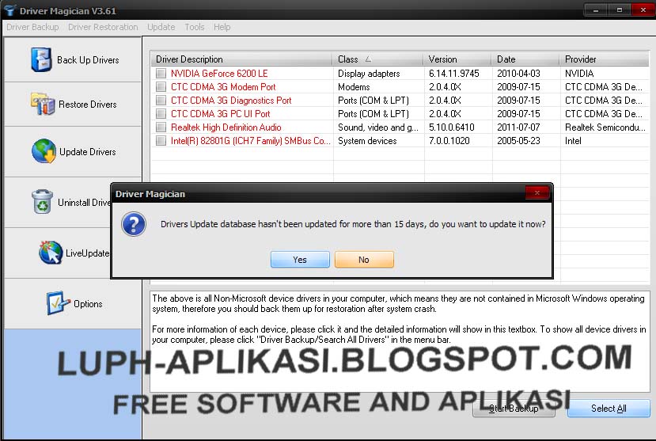
Task: Open the Update Drivers section
Action: (x=74, y=151)
